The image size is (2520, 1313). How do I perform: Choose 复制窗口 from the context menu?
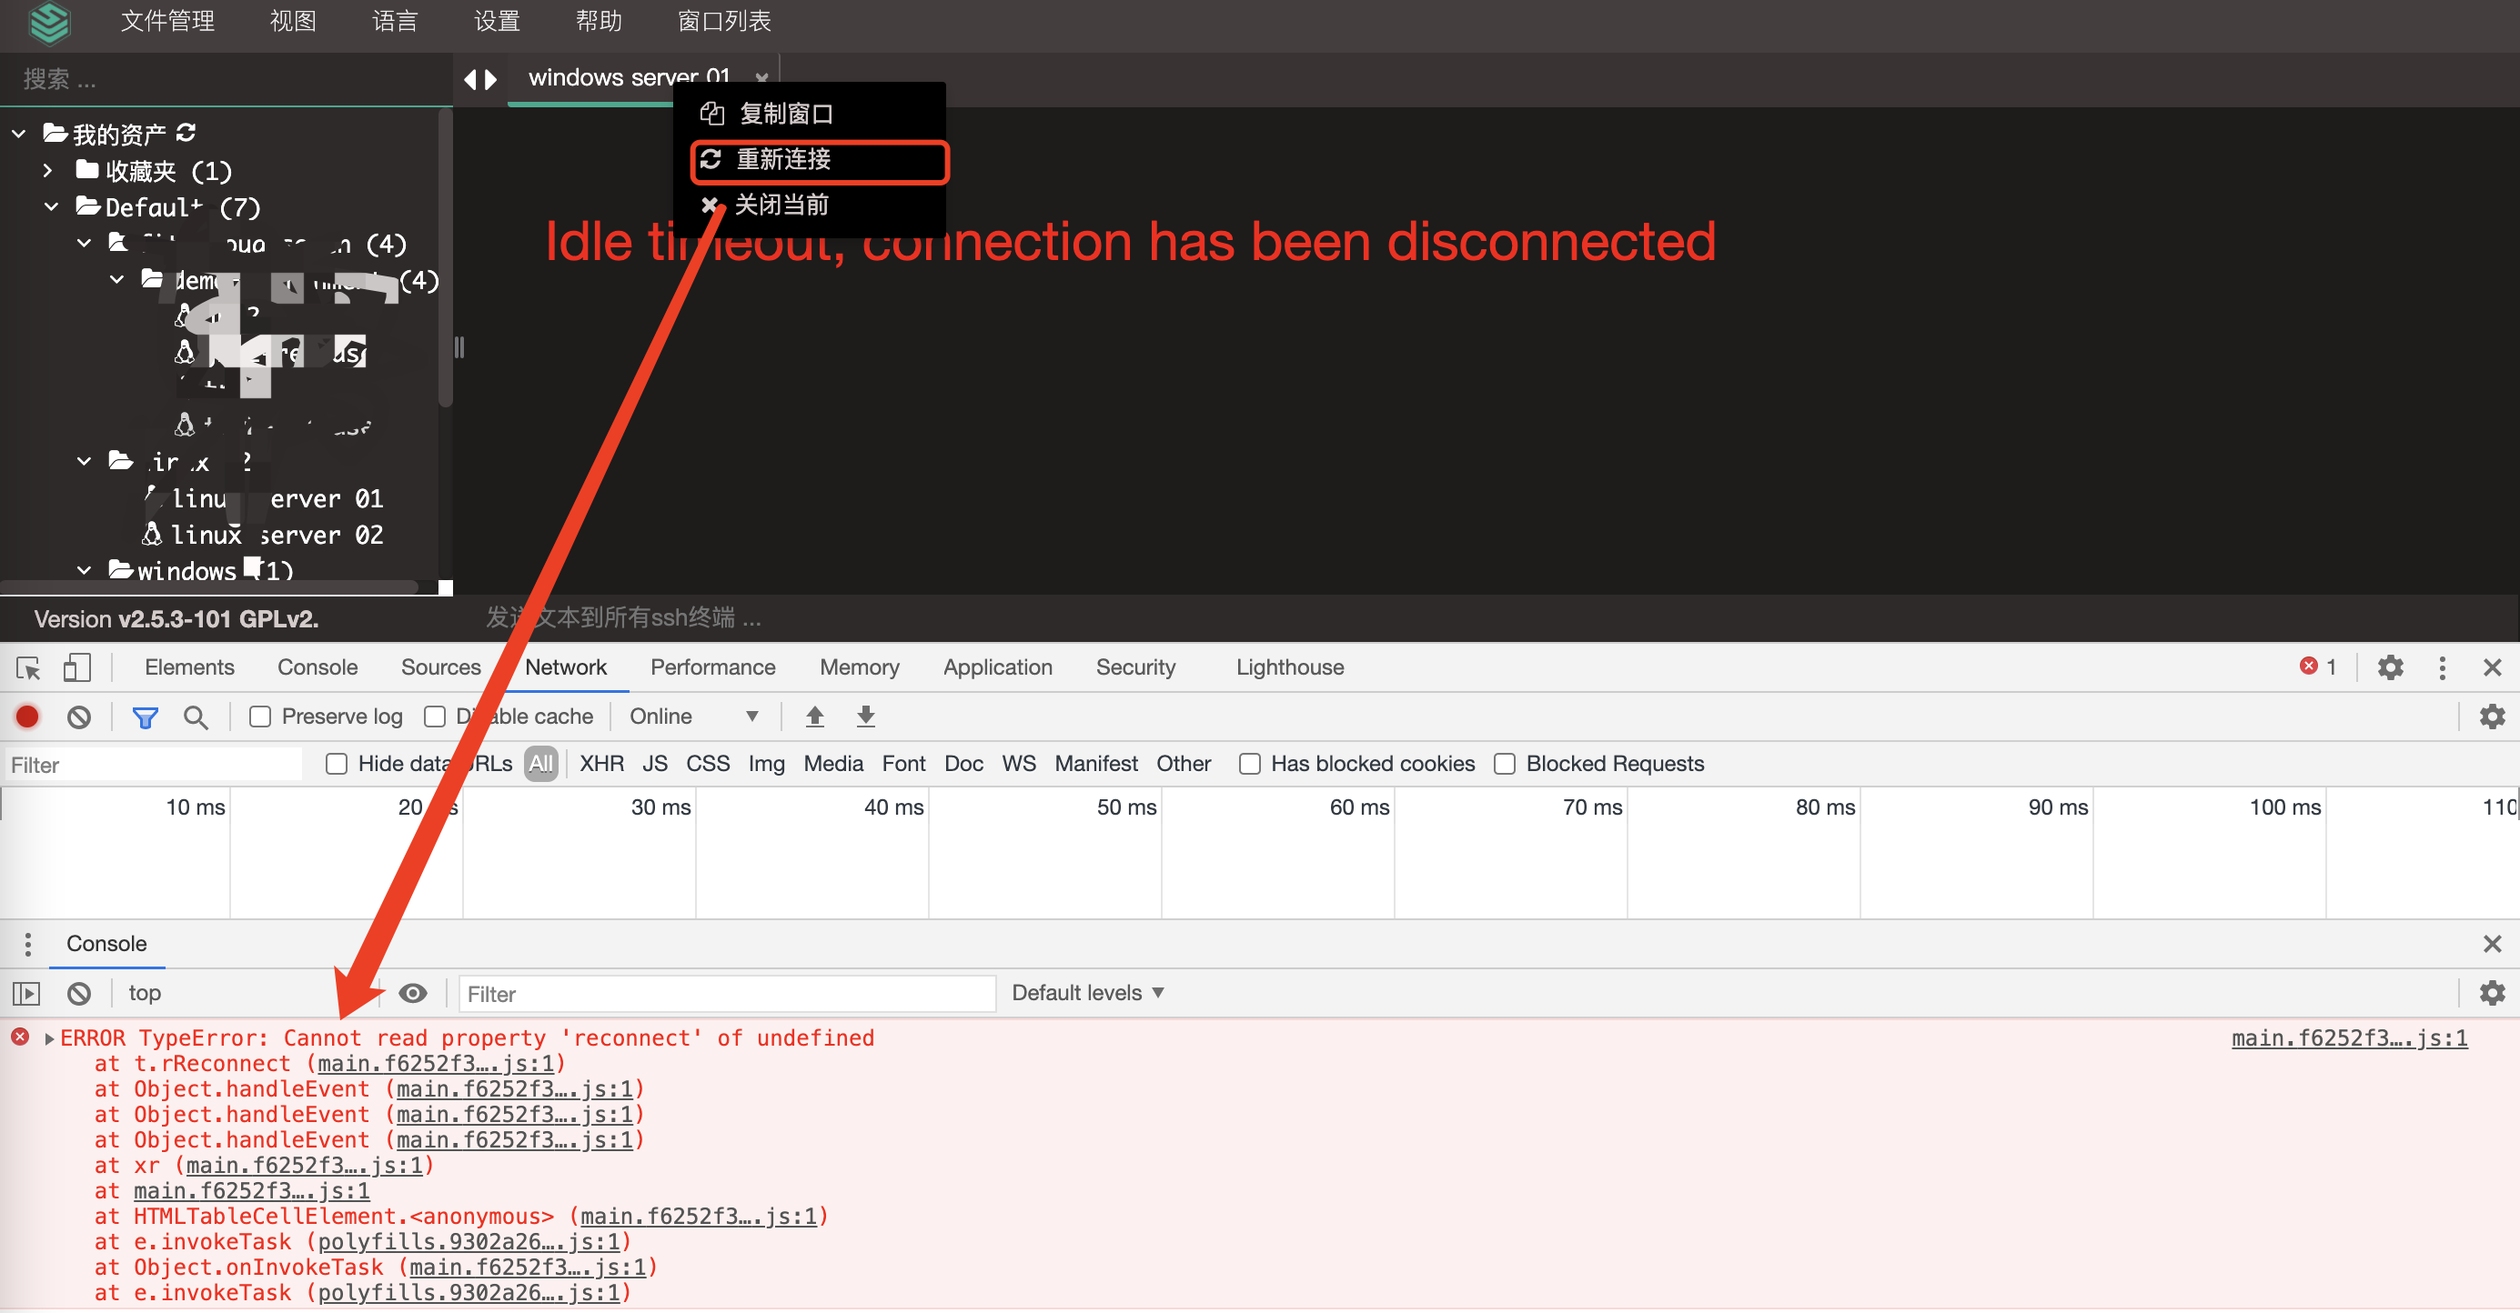(810, 114)
